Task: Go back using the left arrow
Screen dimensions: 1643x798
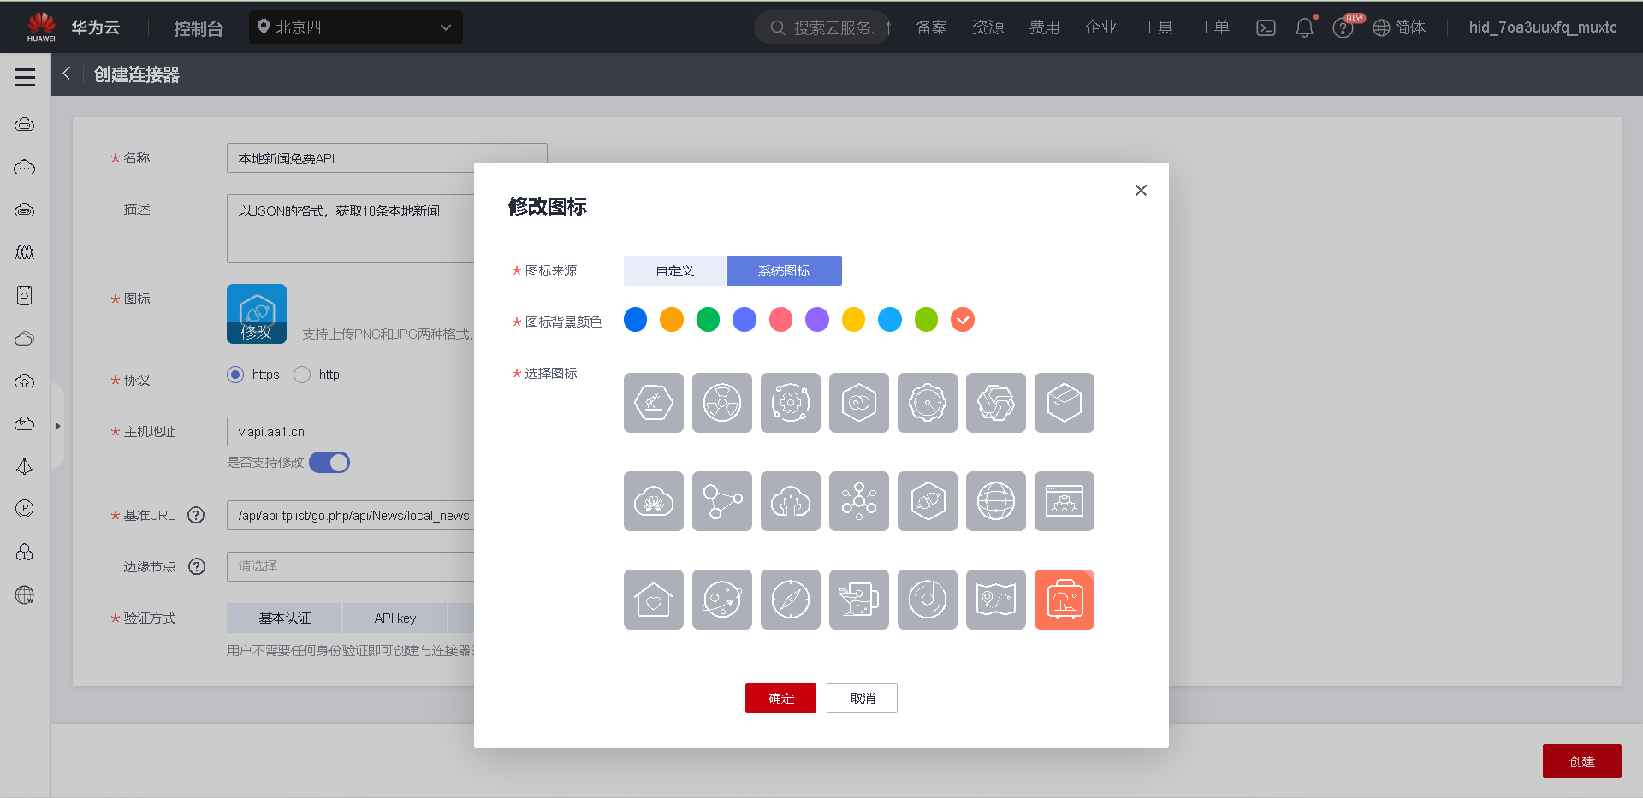Action: click(x=67, y=74)
